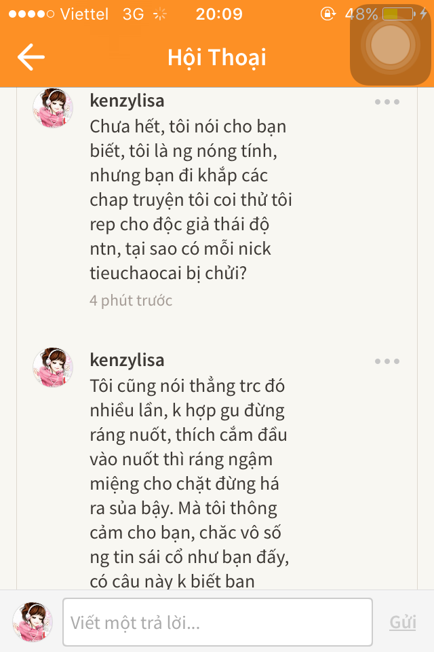Tap the battery icon in status bar
The image size is (434, 652).
(397, 14)
